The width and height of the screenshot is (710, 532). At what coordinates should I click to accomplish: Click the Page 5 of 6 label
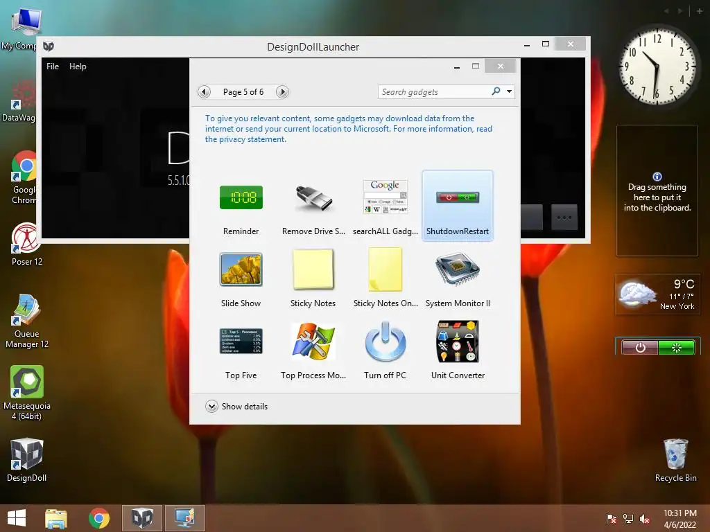coord(243,92)
